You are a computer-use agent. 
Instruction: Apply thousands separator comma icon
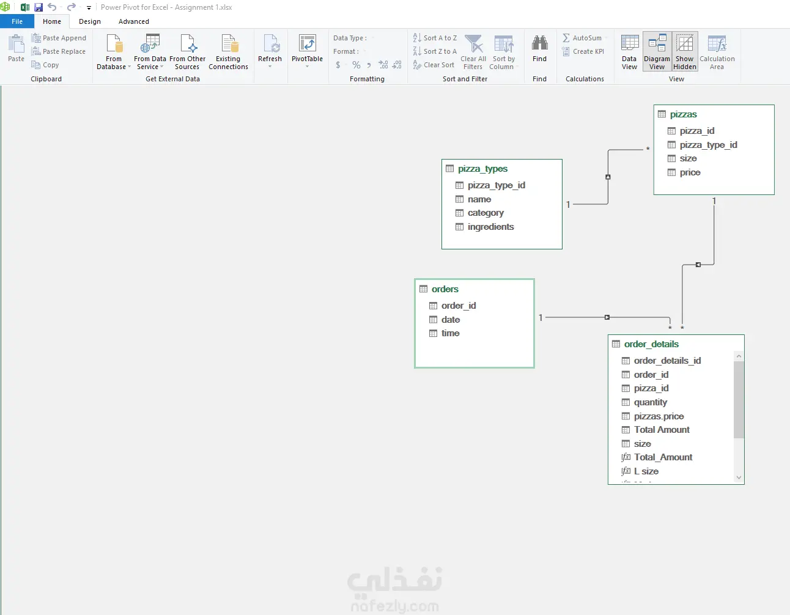369,65
